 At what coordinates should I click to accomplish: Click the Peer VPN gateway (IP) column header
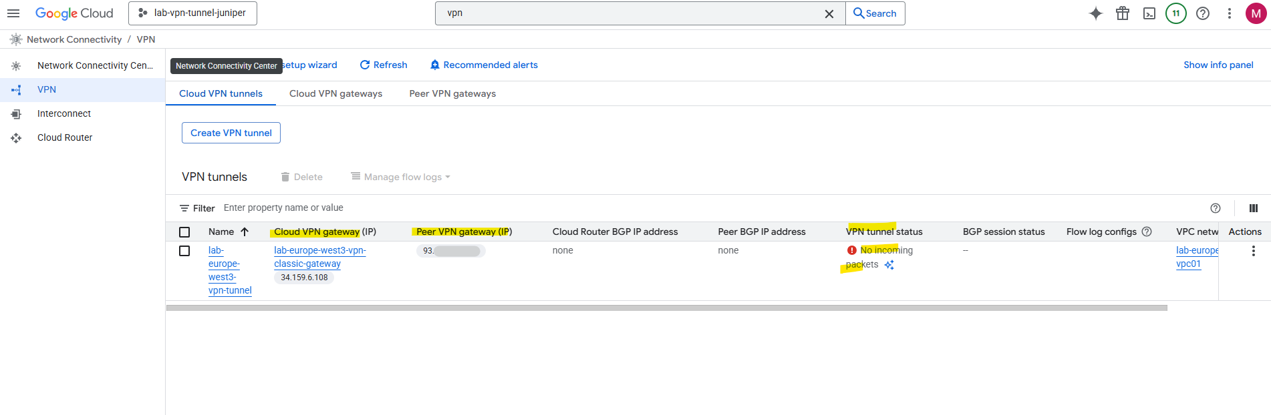tap(464, 232)
